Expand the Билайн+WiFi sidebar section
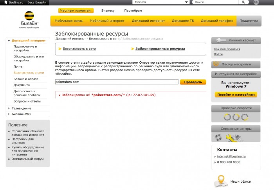Image resolution: width=274 pixels, height=190 pixels. coord(9,114)
